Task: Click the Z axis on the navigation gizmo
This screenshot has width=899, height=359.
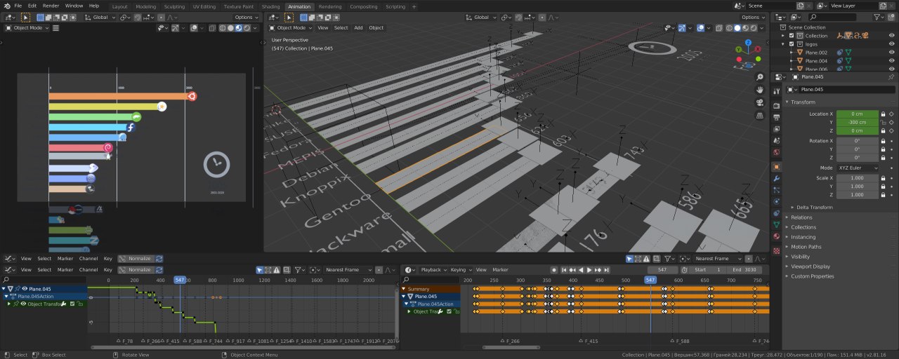Action: [x=747, y=42]
